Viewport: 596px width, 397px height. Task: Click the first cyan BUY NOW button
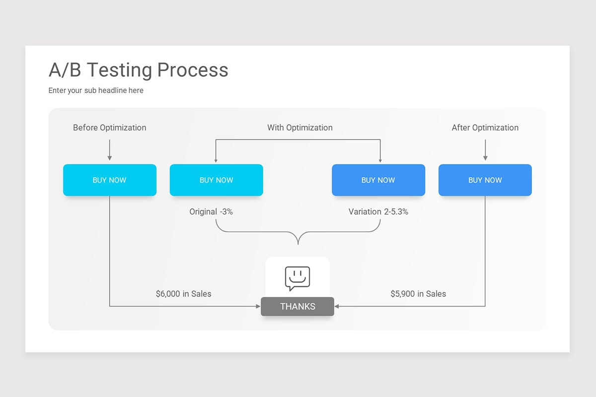109,180
